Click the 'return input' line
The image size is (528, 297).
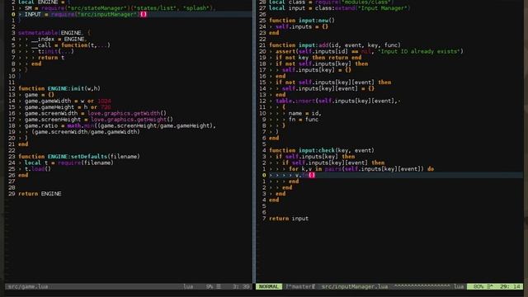point(289,218)
